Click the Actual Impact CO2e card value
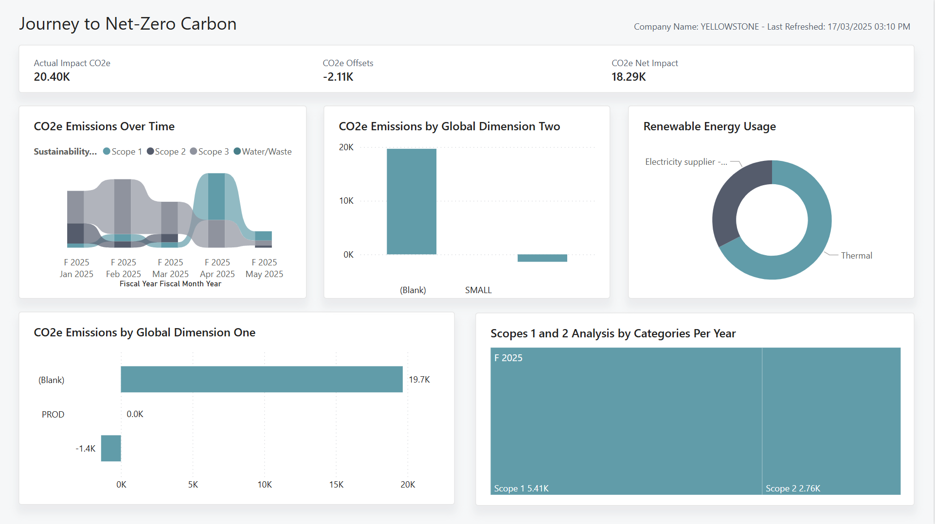Screen dimensions: 935x524 (52, 77)
